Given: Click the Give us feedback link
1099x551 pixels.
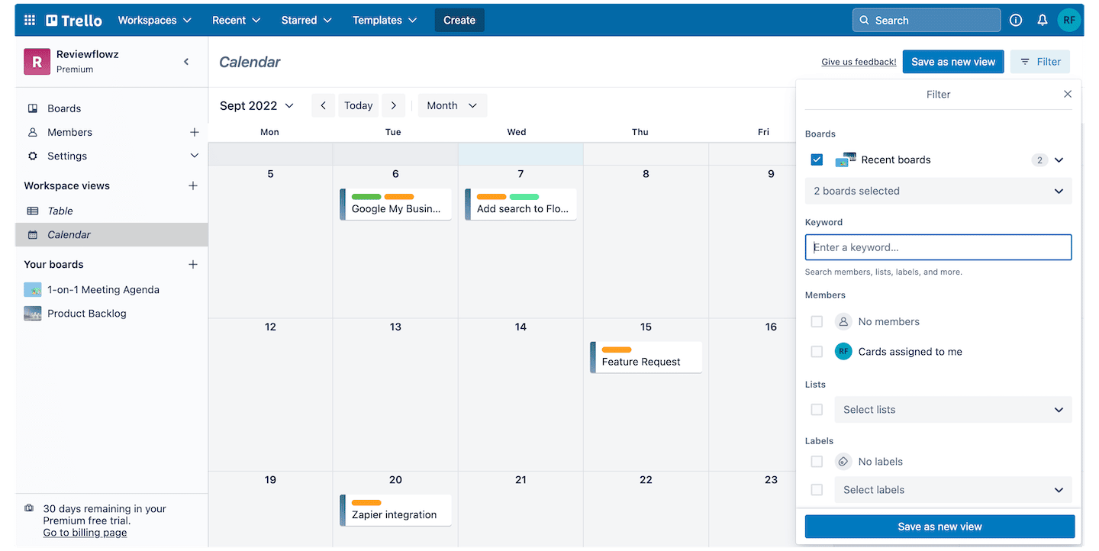Looking at the screenshot, I should (x=859, y=62).
